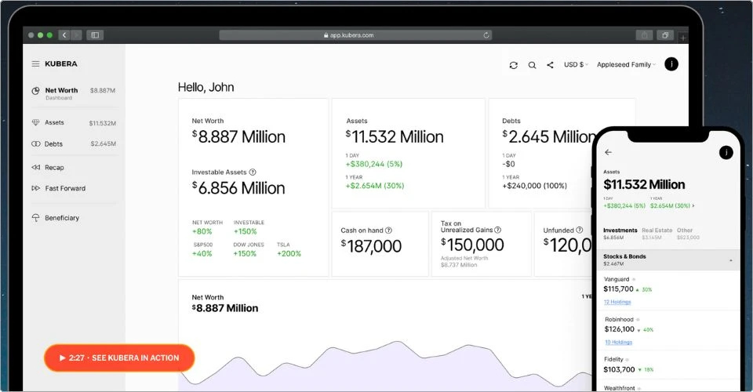Click the Unfunded help icon
Screen dimensions: 753x392
pos(579,230)
